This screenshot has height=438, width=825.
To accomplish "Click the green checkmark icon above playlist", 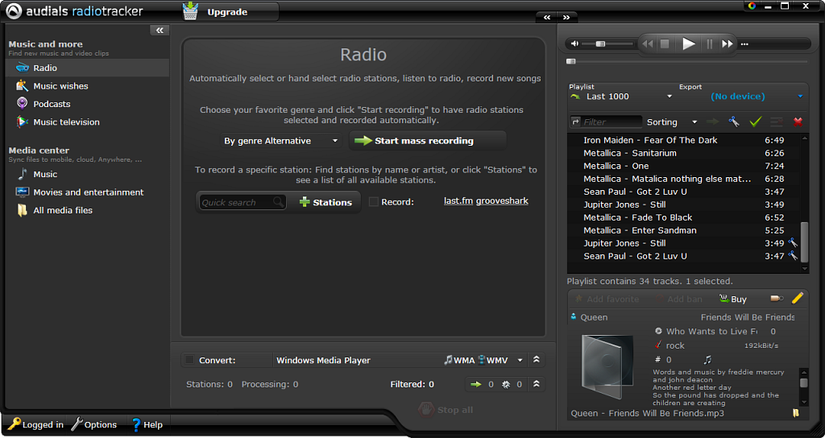I will click(755, 122).
